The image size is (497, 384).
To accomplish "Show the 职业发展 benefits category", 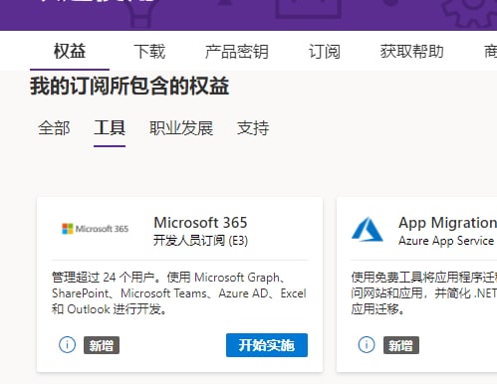I will (181, 128).
